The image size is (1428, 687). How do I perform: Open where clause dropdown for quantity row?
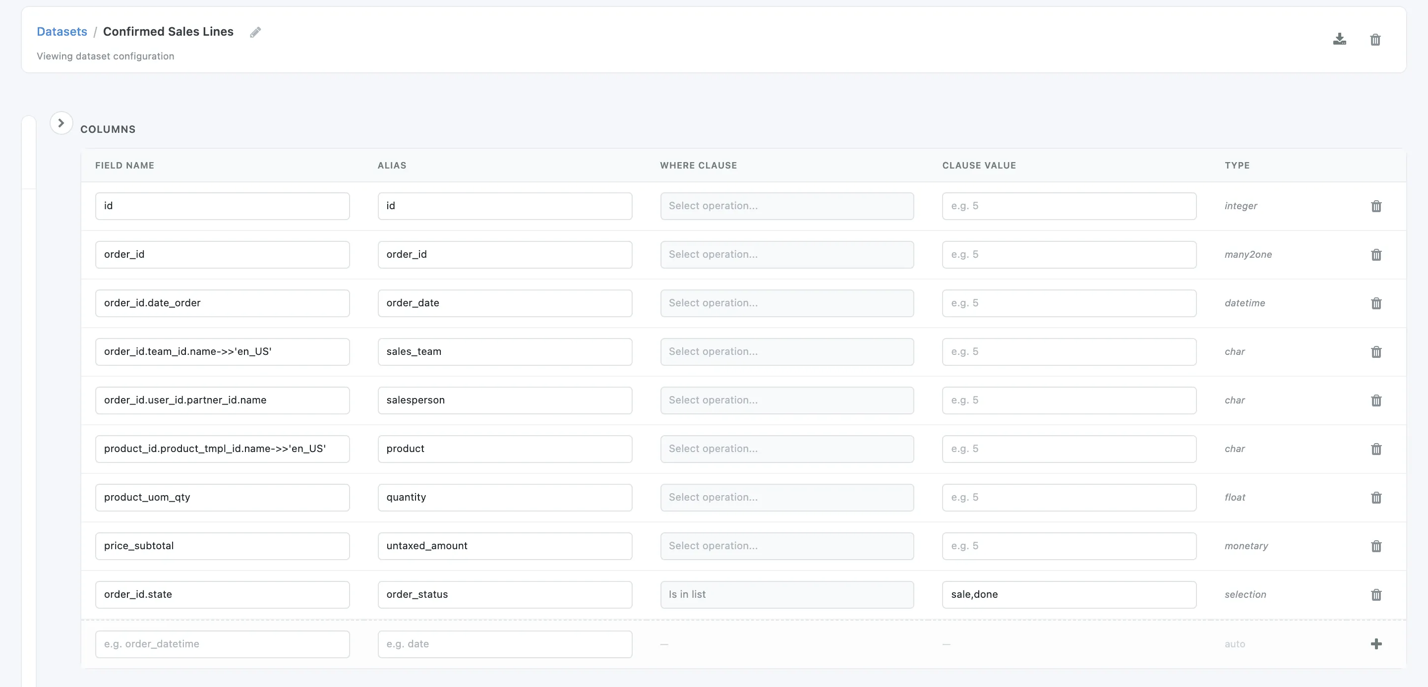(x=786, y=498)
